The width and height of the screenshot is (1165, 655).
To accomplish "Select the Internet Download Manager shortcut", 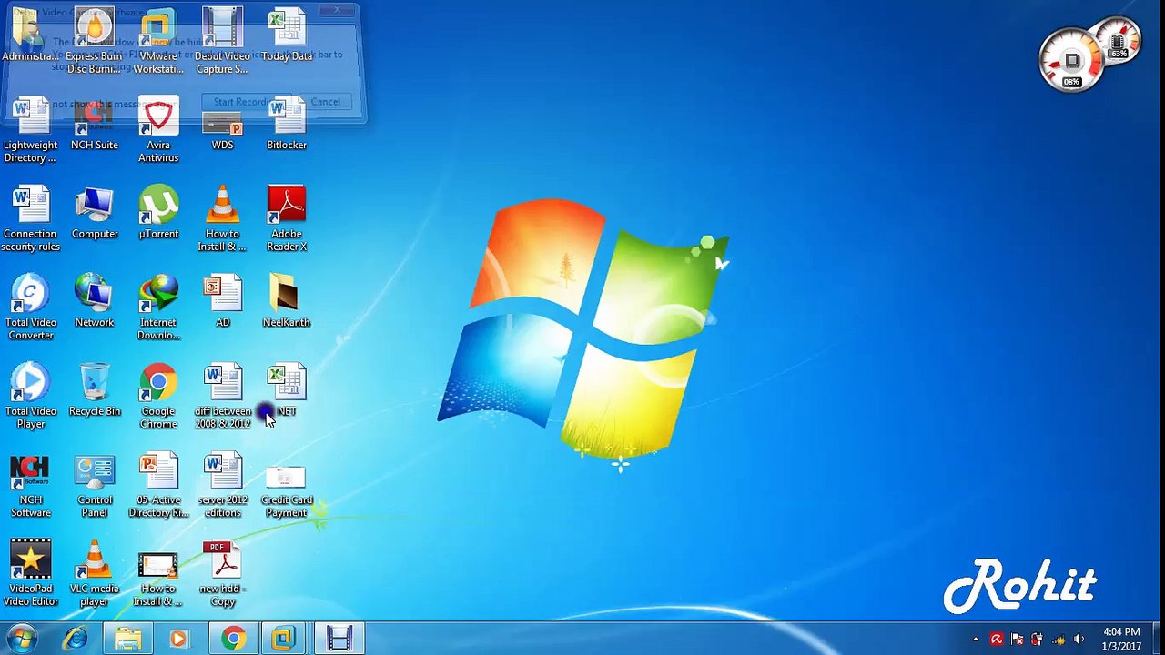I will point(158,308).
